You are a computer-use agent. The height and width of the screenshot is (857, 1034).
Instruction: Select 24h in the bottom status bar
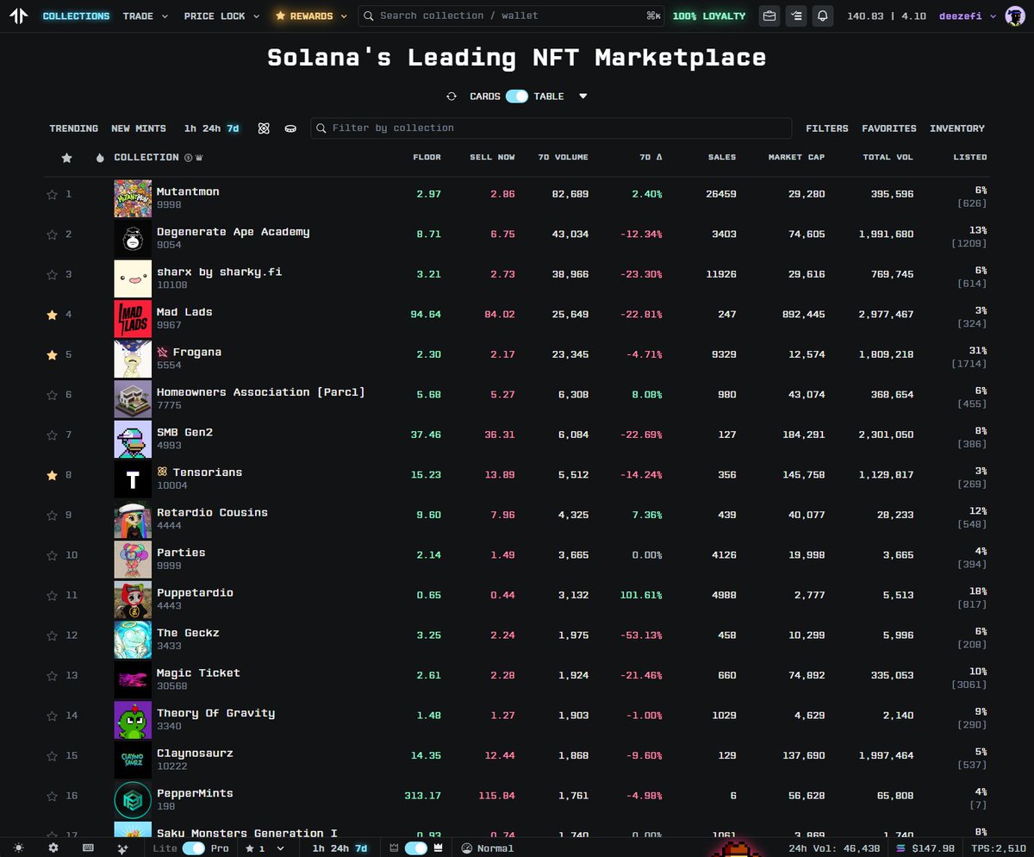(x=339, y=848)
